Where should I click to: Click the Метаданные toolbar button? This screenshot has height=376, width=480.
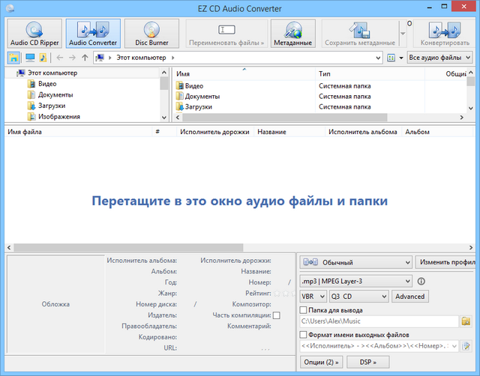(x=293, y=34)
